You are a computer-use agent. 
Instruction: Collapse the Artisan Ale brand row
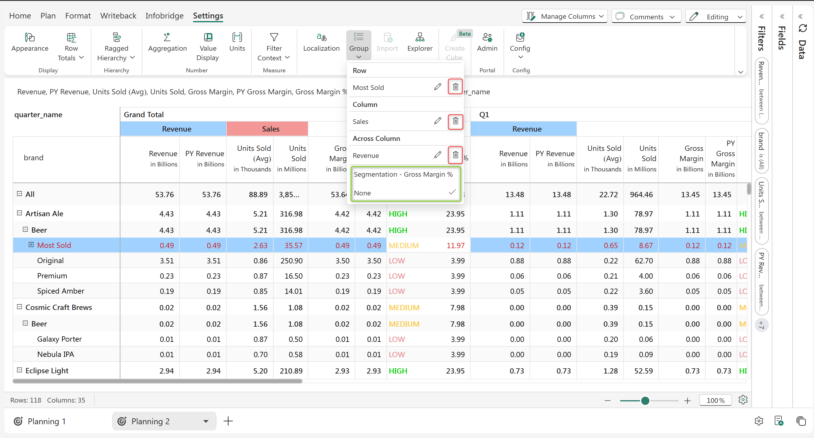(x=19, y=213)
